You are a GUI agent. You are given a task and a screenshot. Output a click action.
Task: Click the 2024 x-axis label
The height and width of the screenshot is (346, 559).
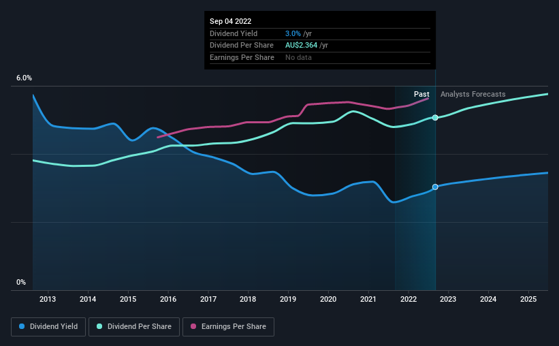(x=488, y=299)
